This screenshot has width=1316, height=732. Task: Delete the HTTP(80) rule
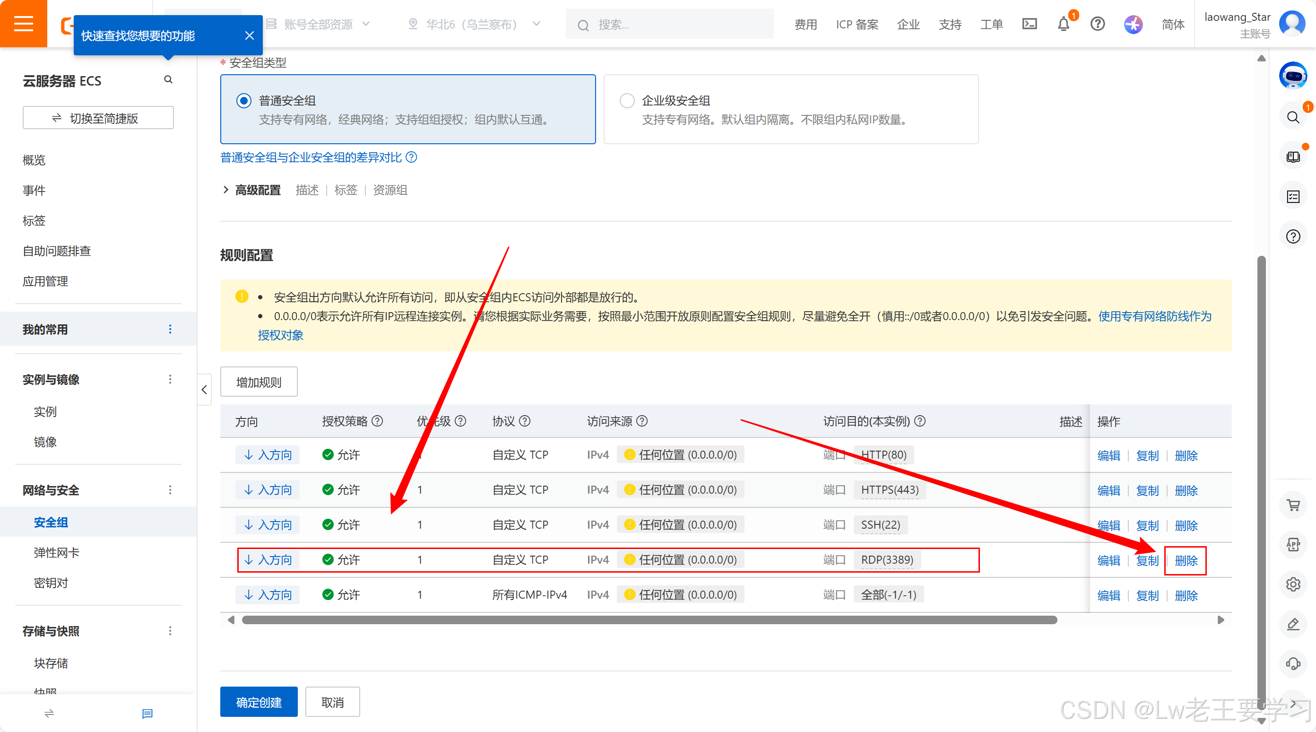1186,455
